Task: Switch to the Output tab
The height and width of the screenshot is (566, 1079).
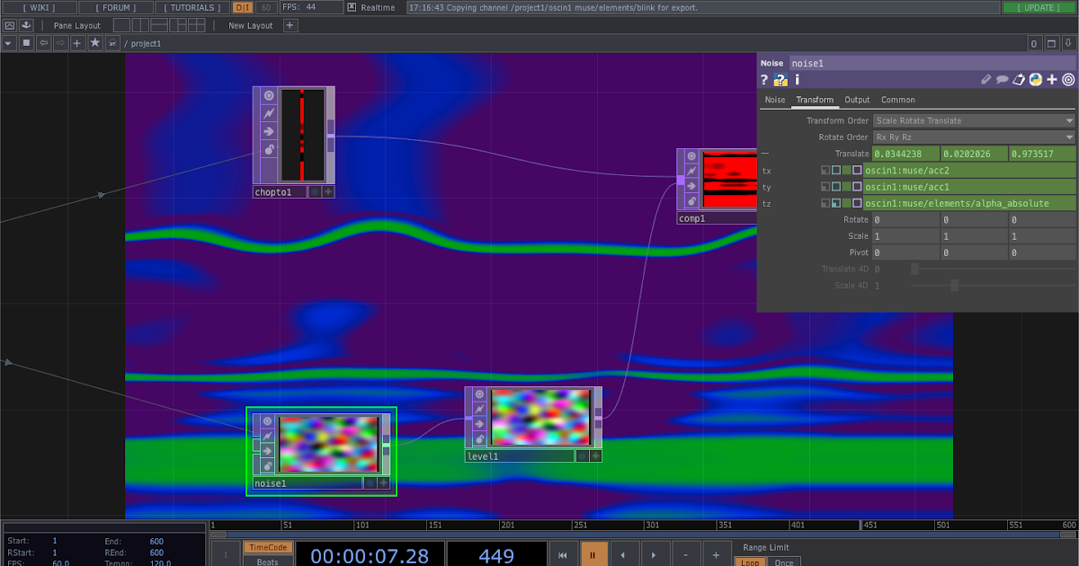Action: [x=857, y=100]
